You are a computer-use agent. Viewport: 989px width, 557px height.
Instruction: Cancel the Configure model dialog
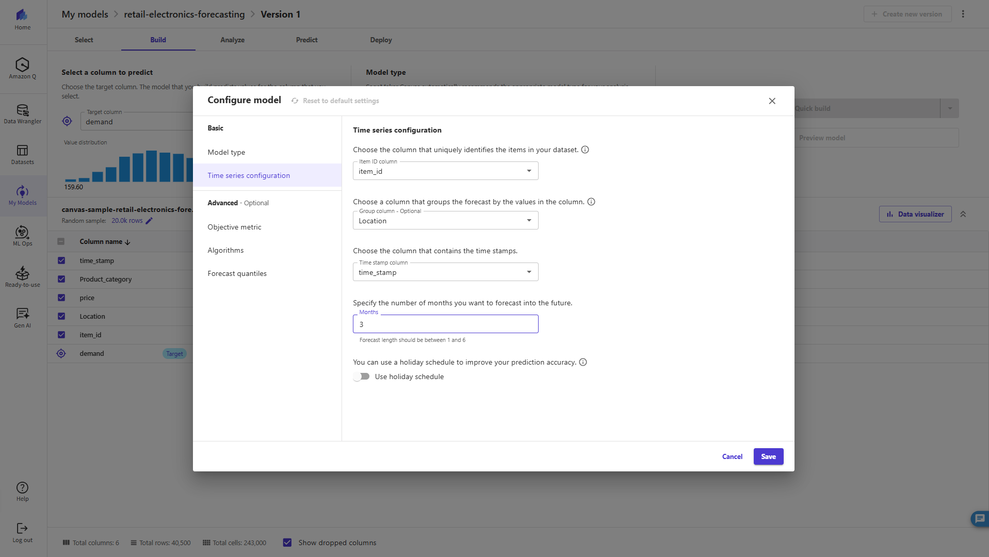point(732,456)
